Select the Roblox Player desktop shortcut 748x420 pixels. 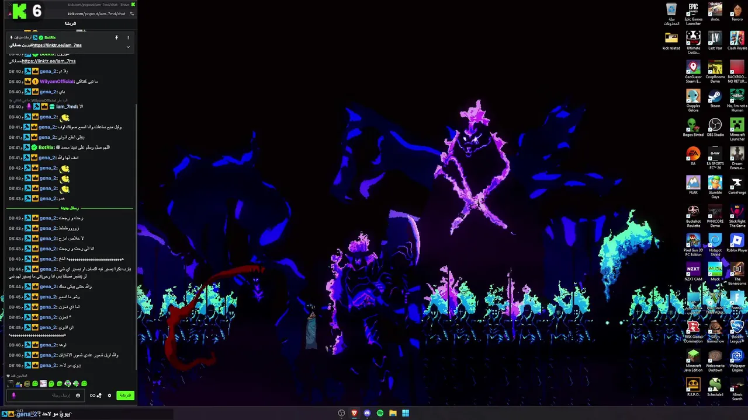[737, 243]
